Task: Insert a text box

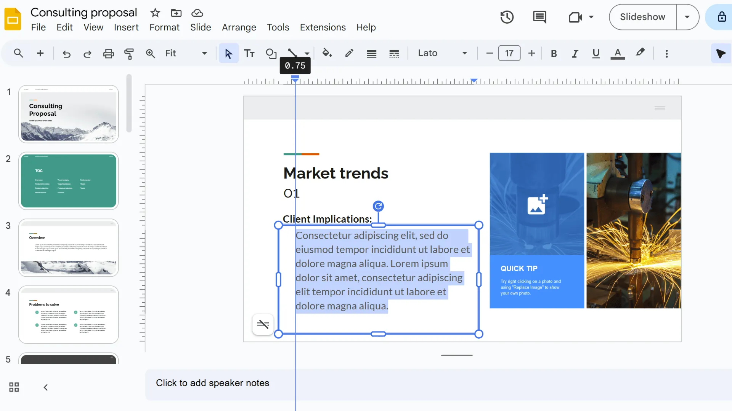Action: [x=249, y=54]
